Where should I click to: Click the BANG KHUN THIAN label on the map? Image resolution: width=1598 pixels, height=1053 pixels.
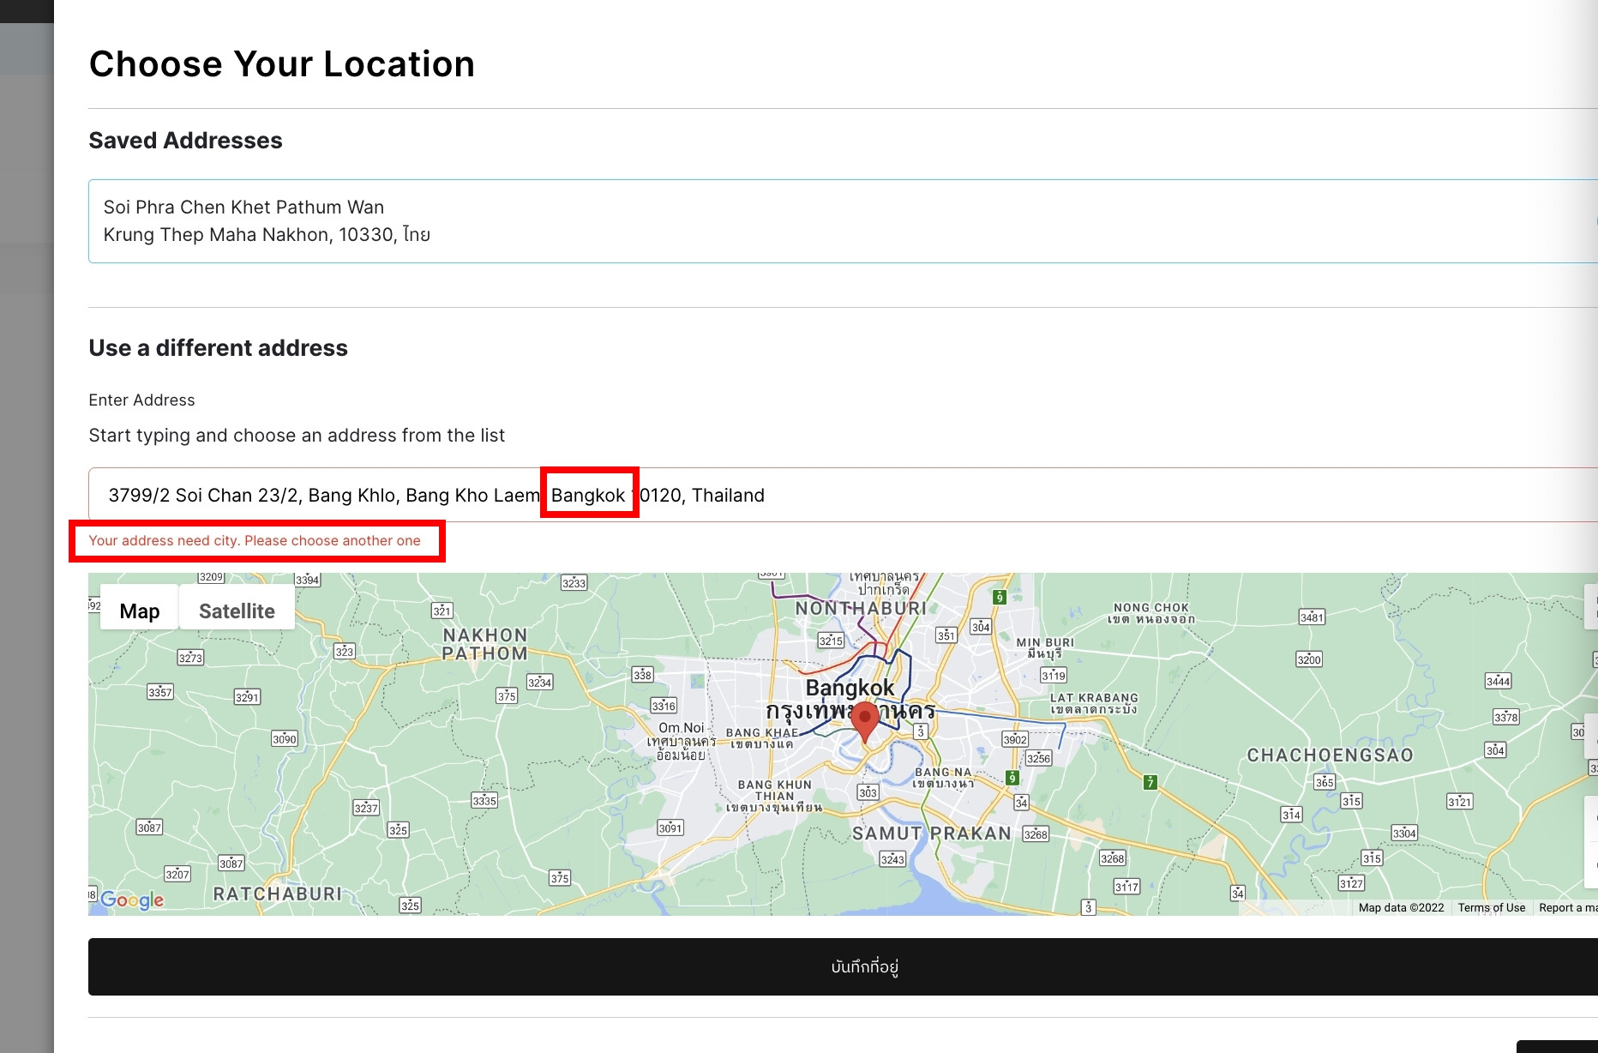click(774, 796)
